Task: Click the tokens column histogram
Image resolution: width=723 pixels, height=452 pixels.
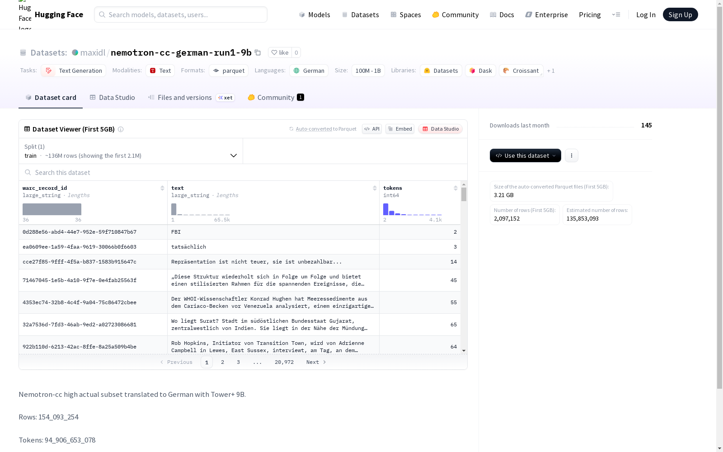Action: coord(412,209)
